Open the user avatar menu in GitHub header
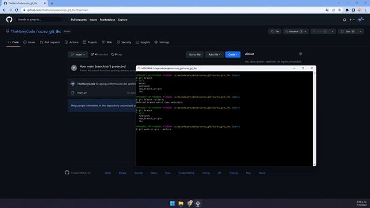This screenshot has height=208, width=370. pyautogui.click(x=361, y=20)
